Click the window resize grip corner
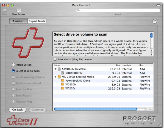 tap(160, 125)
